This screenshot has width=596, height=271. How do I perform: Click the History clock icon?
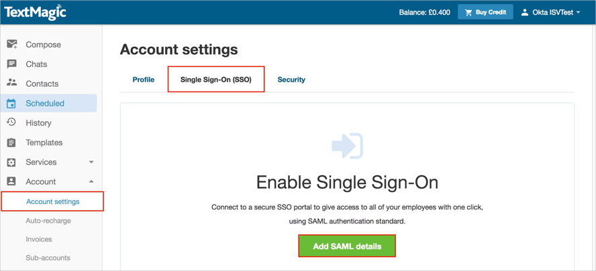click(12, 123)
